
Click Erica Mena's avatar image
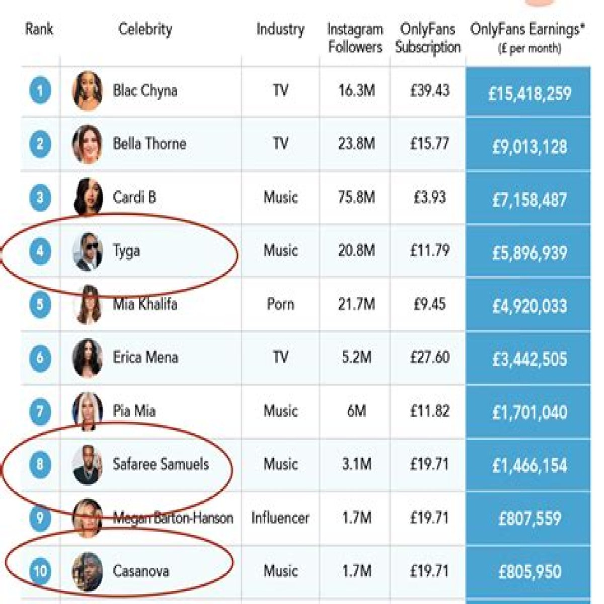88,357
